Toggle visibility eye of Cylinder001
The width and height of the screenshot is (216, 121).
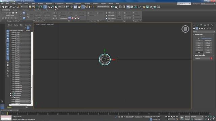pyautogui.click(x=12, y=85)
